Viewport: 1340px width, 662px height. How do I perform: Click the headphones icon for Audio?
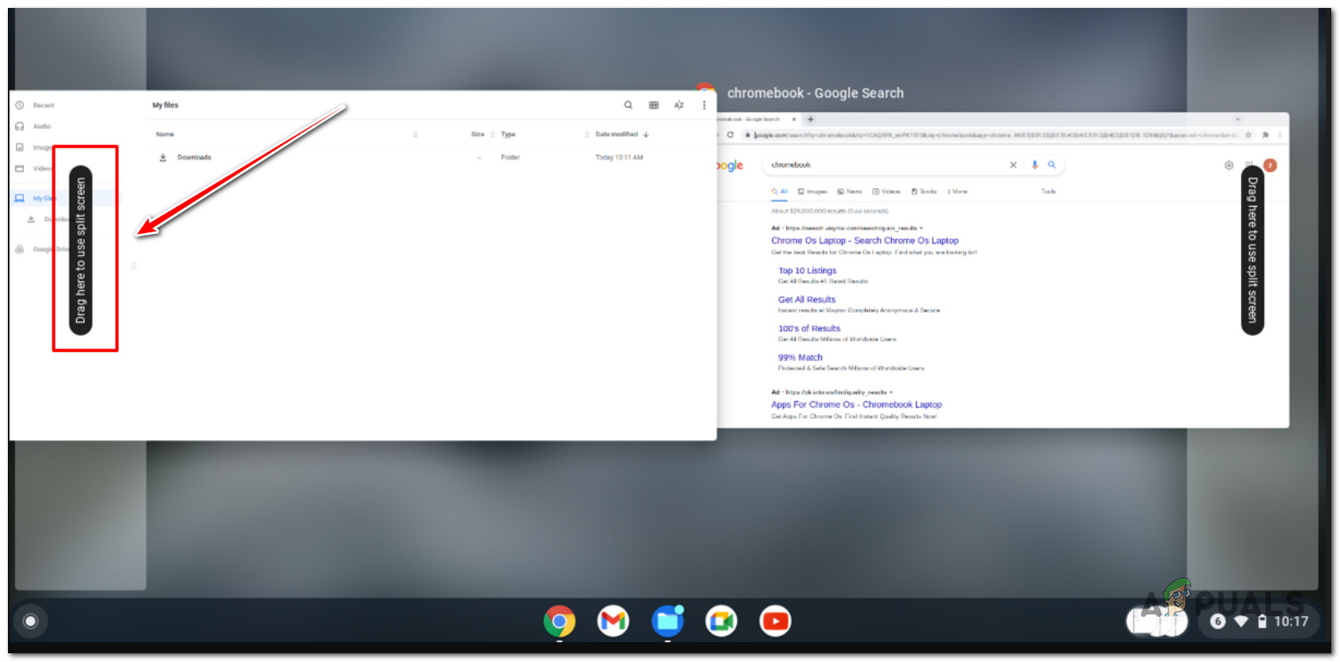coord(20,127)
